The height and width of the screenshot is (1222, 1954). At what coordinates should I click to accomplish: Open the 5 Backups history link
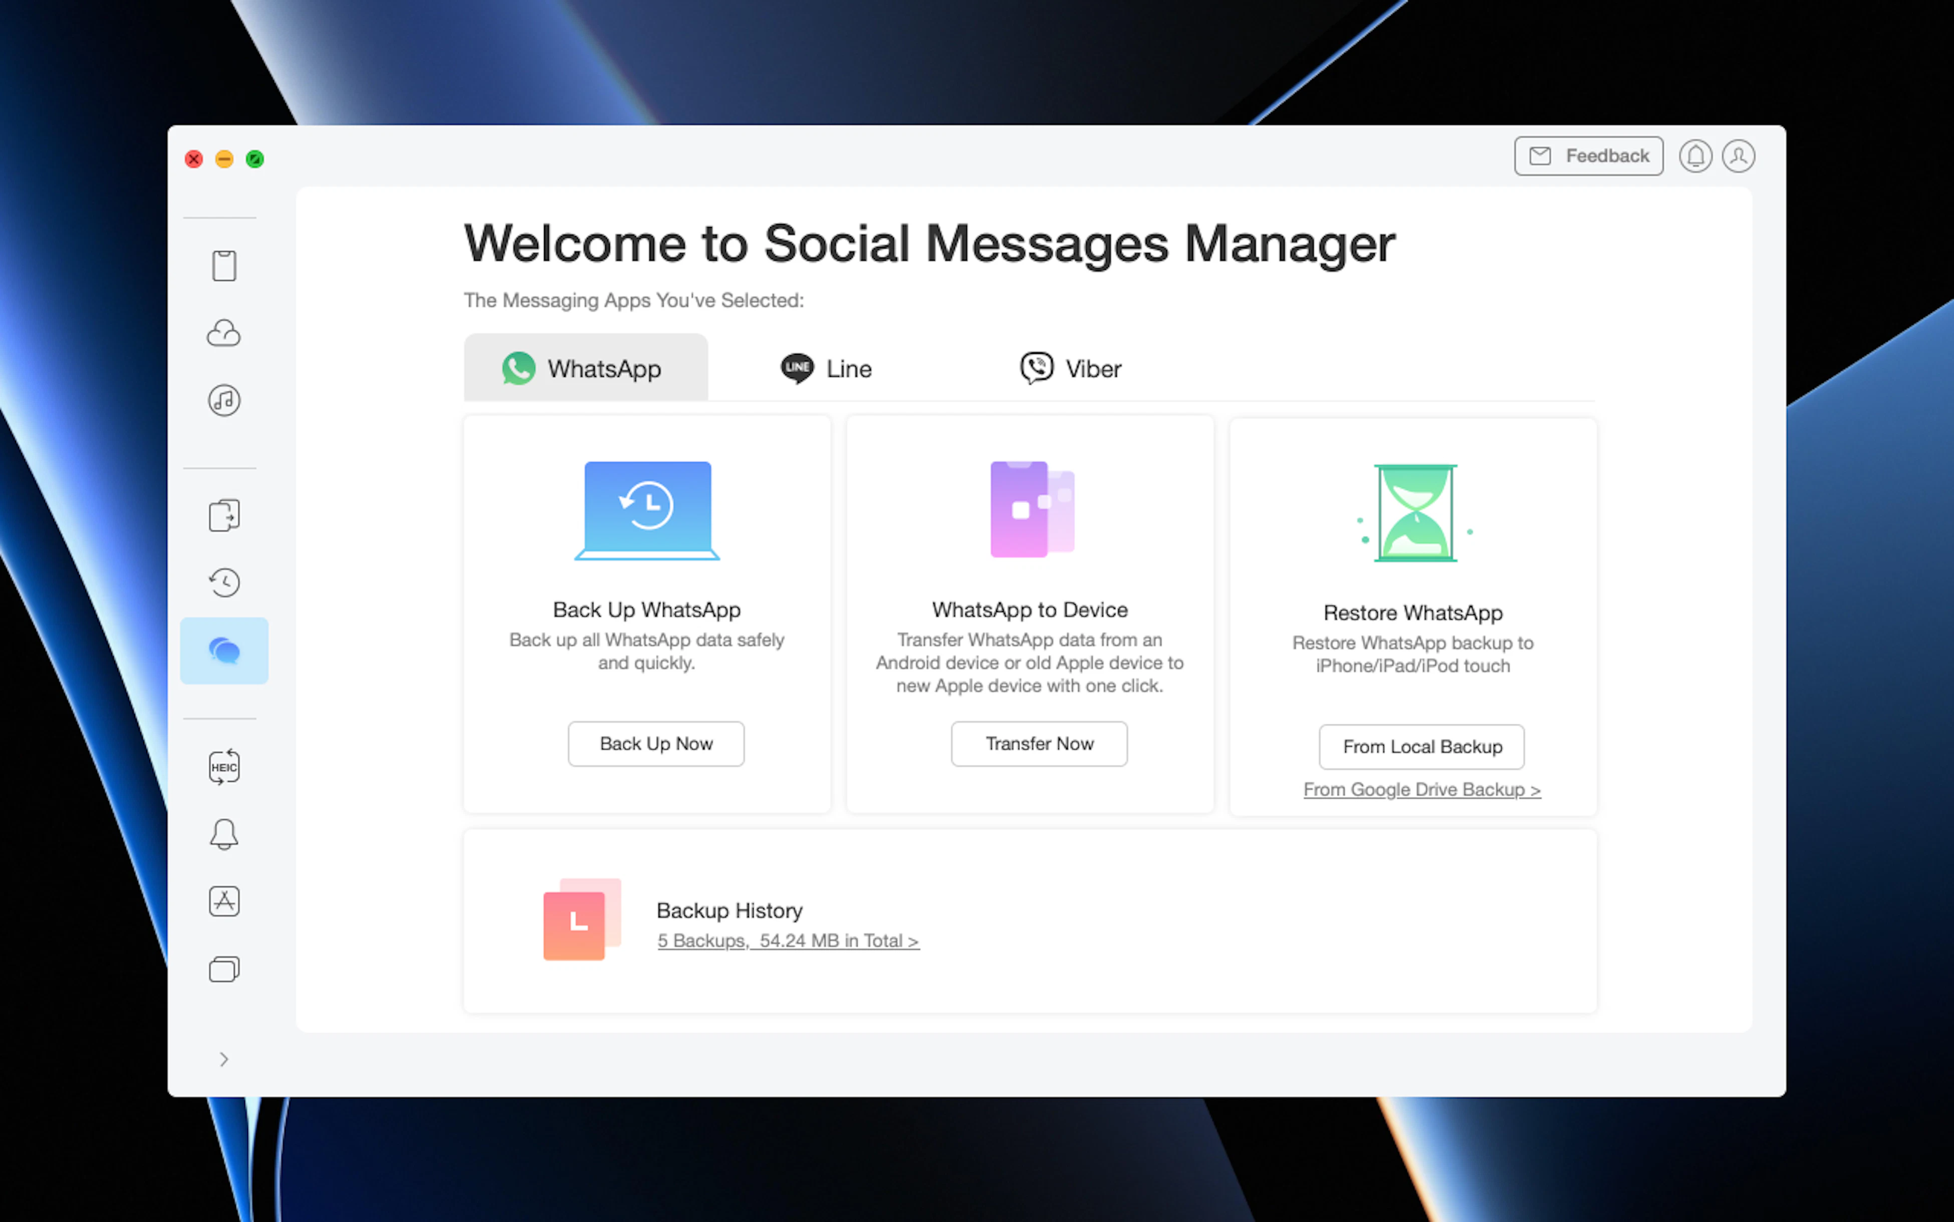click(788, 941)
